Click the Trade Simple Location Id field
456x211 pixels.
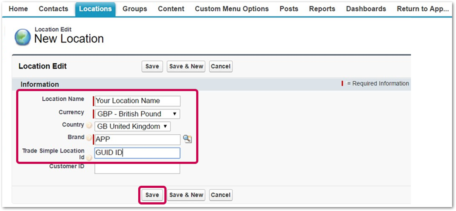coord(137,153)
